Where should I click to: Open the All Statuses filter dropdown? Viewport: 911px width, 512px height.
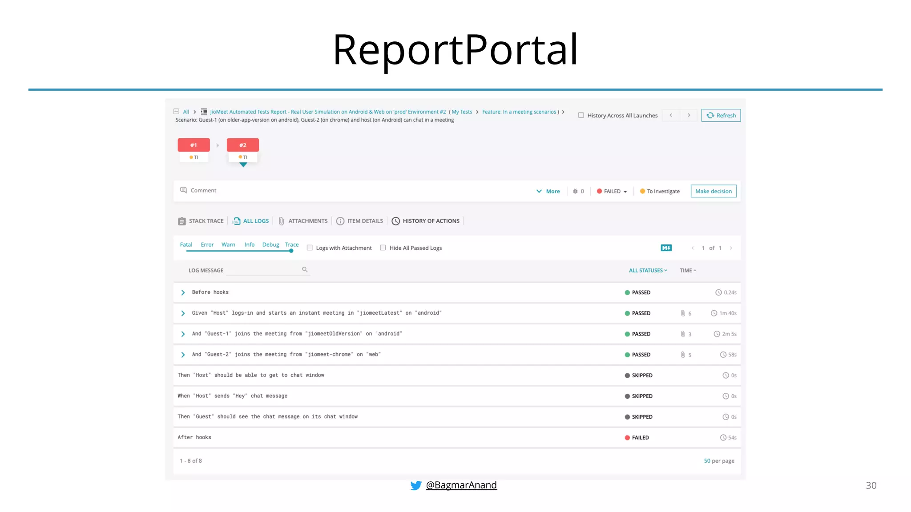tap(648, 270)
